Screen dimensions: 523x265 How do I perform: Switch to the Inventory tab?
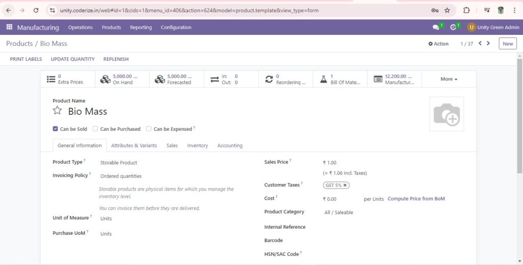197,146
